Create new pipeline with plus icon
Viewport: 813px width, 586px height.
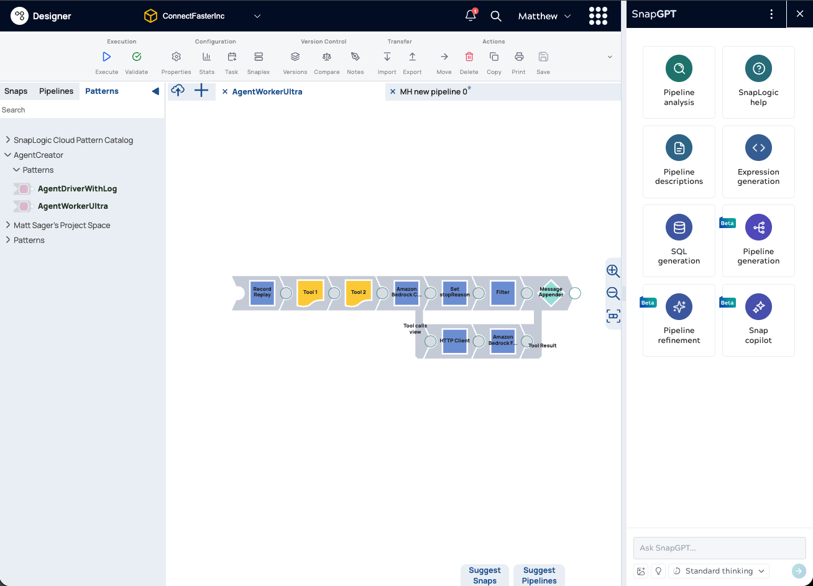click(x=201, y=91)
